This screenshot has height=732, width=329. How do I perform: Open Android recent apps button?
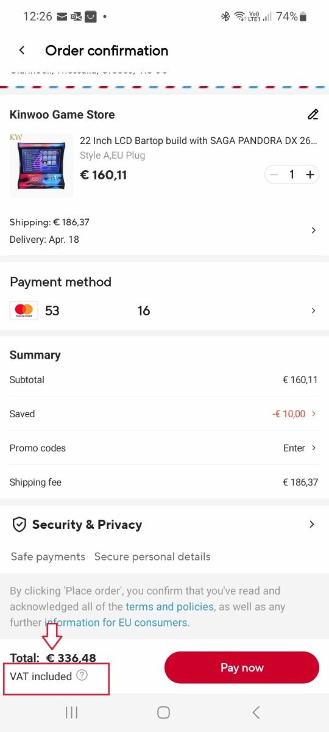coord(71,712)
